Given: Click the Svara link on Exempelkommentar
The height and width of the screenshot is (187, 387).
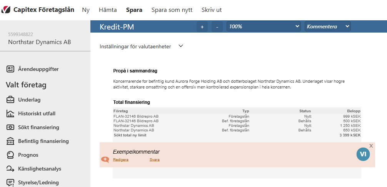Looking at the screenshot, I should (x=155, y=160).
